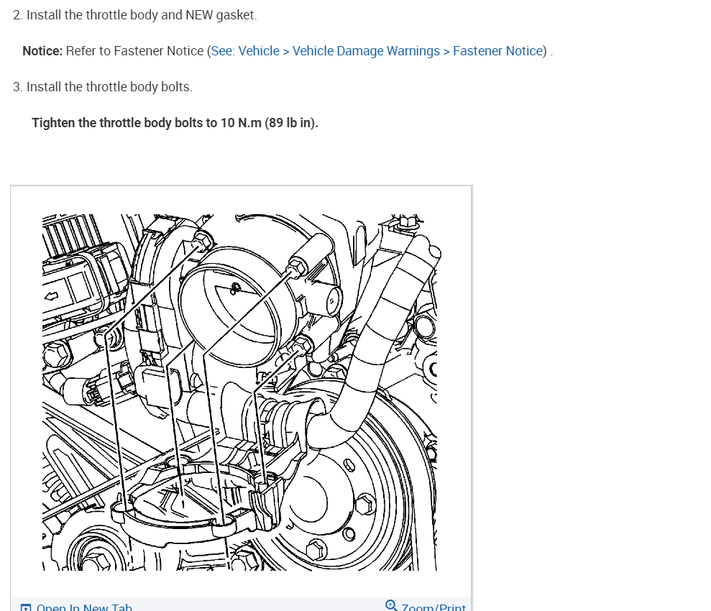
Task: Click the Zoom/Print link
Action: coord(434,607)
